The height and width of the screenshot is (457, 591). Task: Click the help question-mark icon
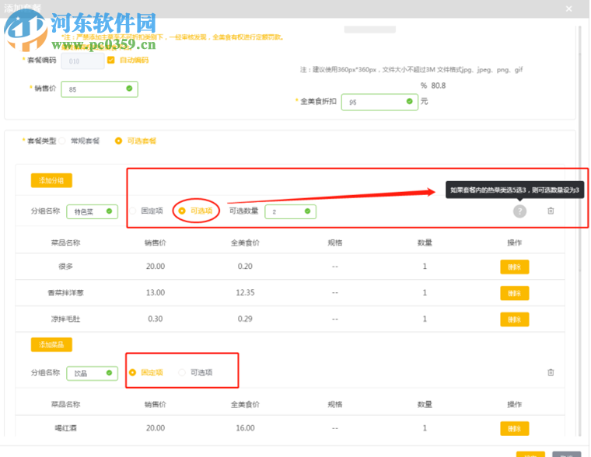(x=519, y=211)
